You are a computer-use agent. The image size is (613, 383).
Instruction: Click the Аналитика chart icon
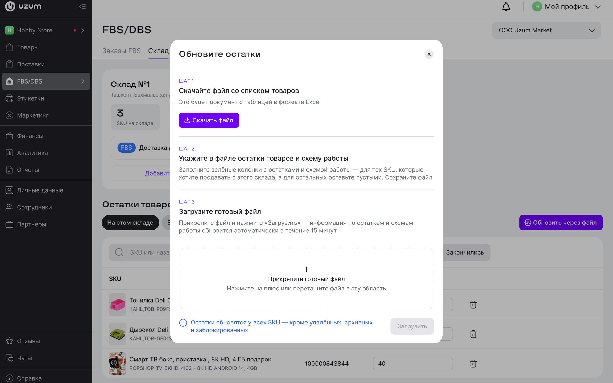[x=9, y=153]
